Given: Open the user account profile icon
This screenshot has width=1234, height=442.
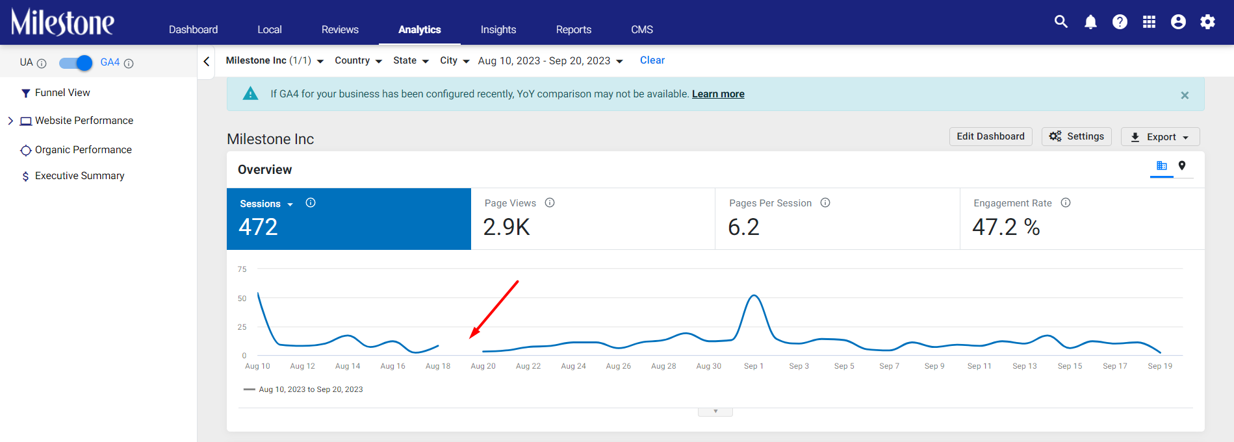Looking at the screenshot, I should [x=1178, y=22].
